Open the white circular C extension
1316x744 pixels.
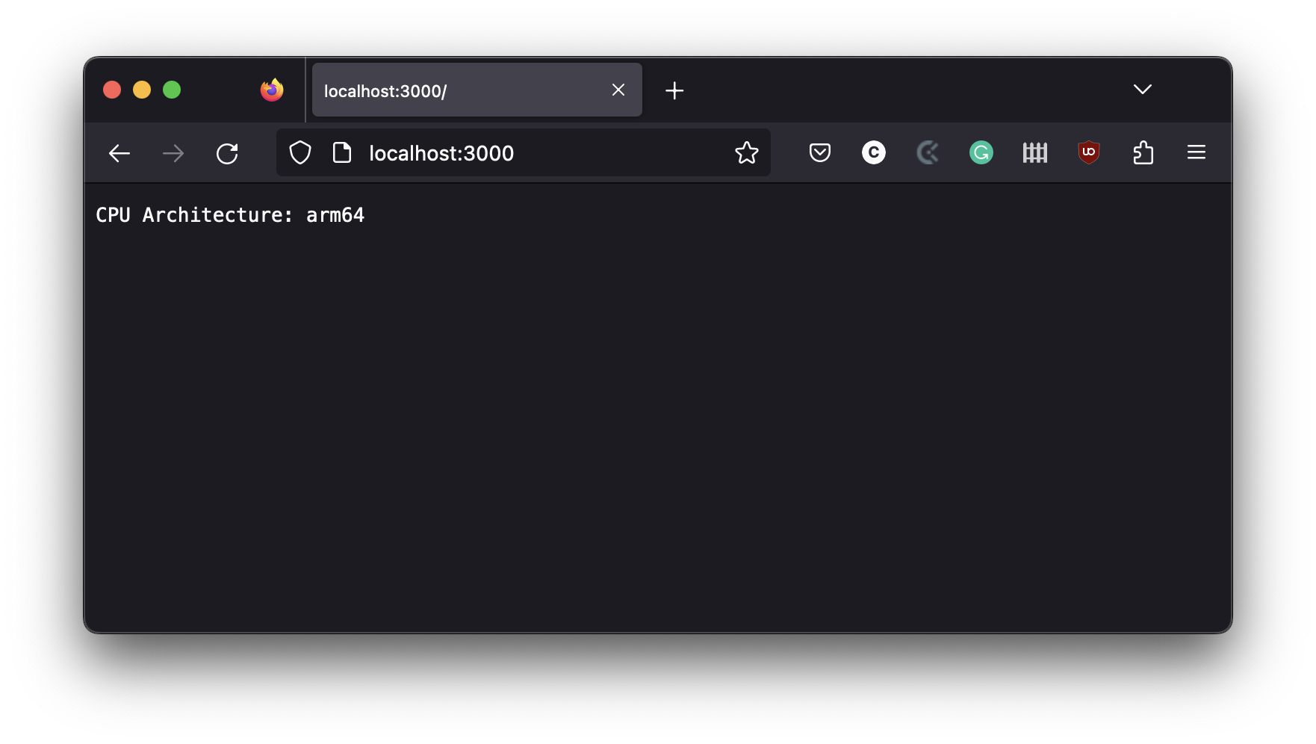874,153
